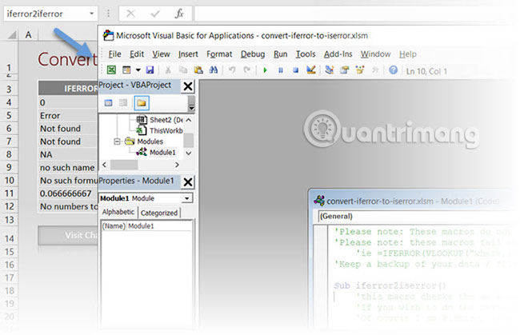Open the Run menu
This screenshot has height=335, width=520.
pos(280,54)
